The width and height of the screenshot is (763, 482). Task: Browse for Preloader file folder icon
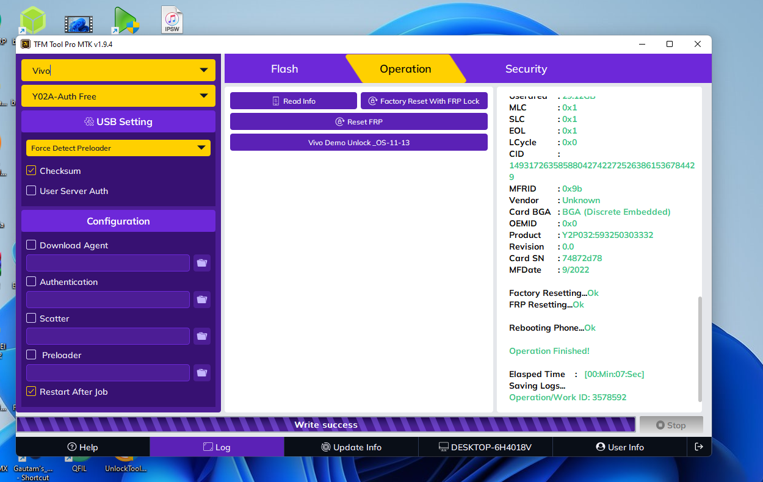click(202, 373)
